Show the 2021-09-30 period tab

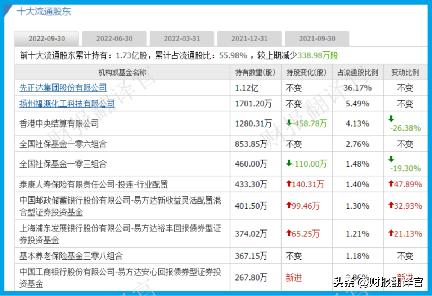tap(317, 39)
